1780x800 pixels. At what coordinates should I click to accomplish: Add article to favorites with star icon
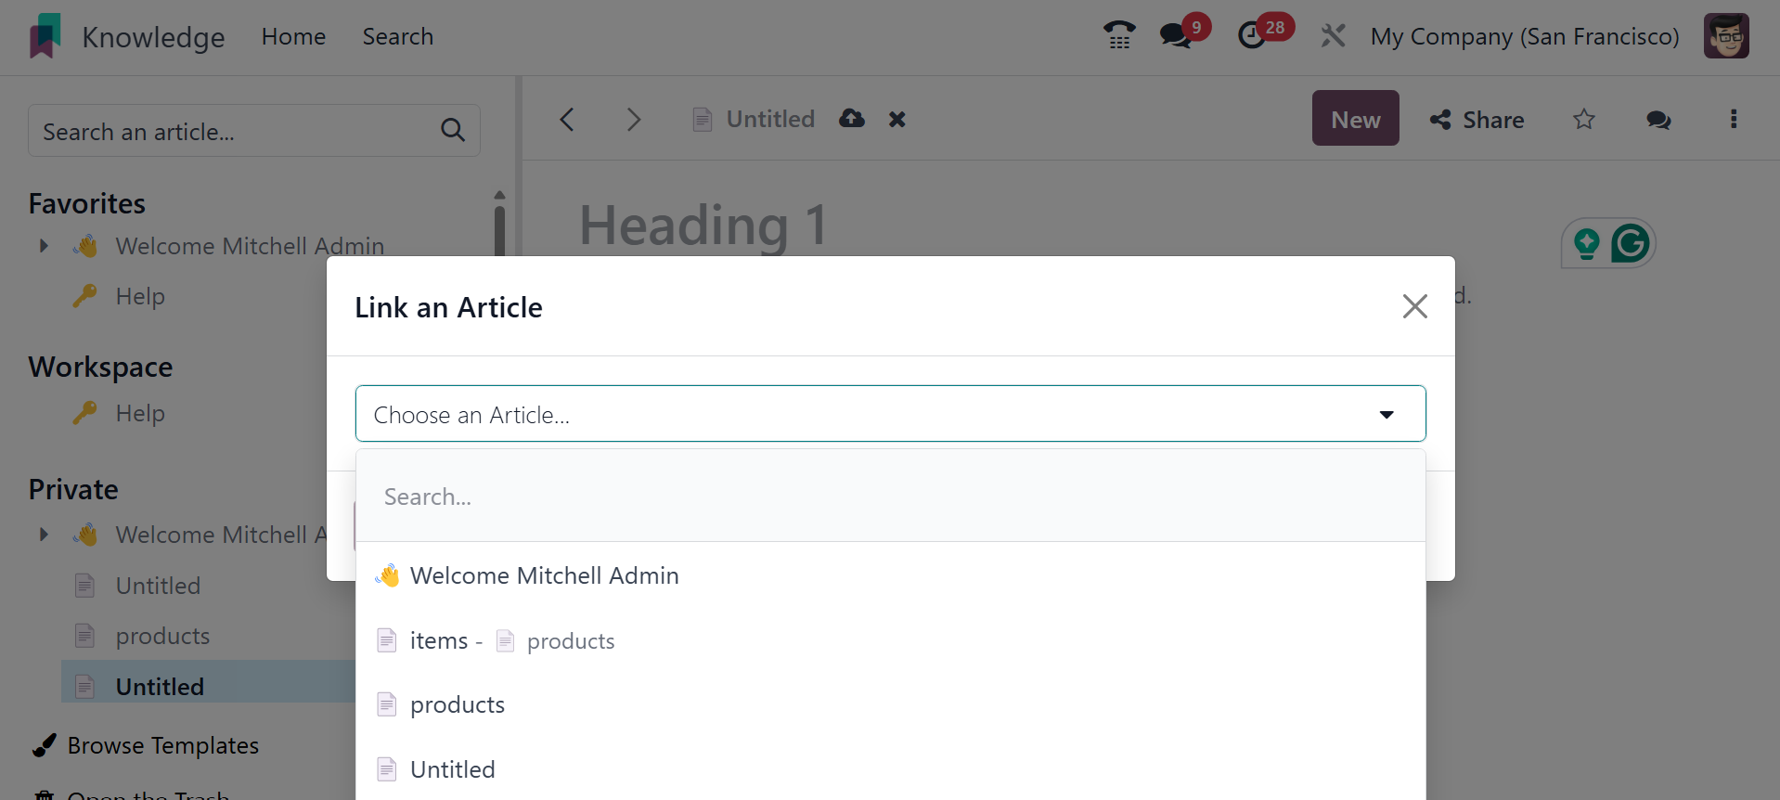[x=1583, y=119]
